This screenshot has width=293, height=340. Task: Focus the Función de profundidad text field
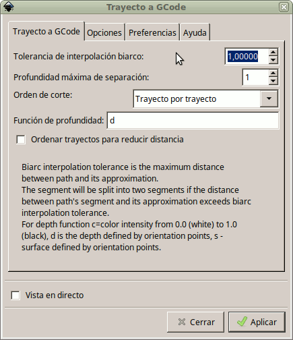pyautogui.click(x=193, y=121)
